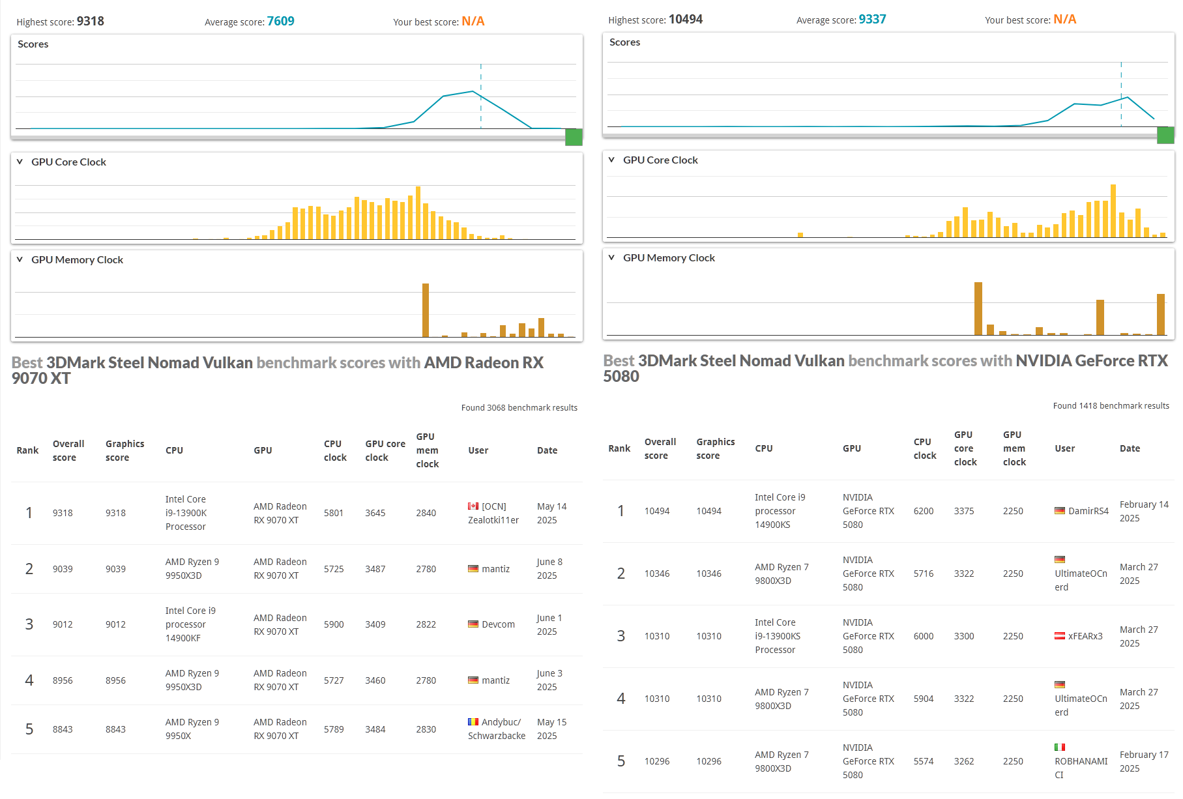Click the highest score 10494 value

tap(686, 19)
